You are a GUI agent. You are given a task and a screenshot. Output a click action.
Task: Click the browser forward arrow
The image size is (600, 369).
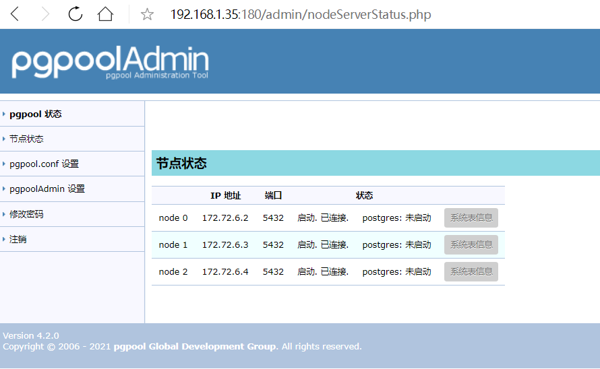[45, 14]
